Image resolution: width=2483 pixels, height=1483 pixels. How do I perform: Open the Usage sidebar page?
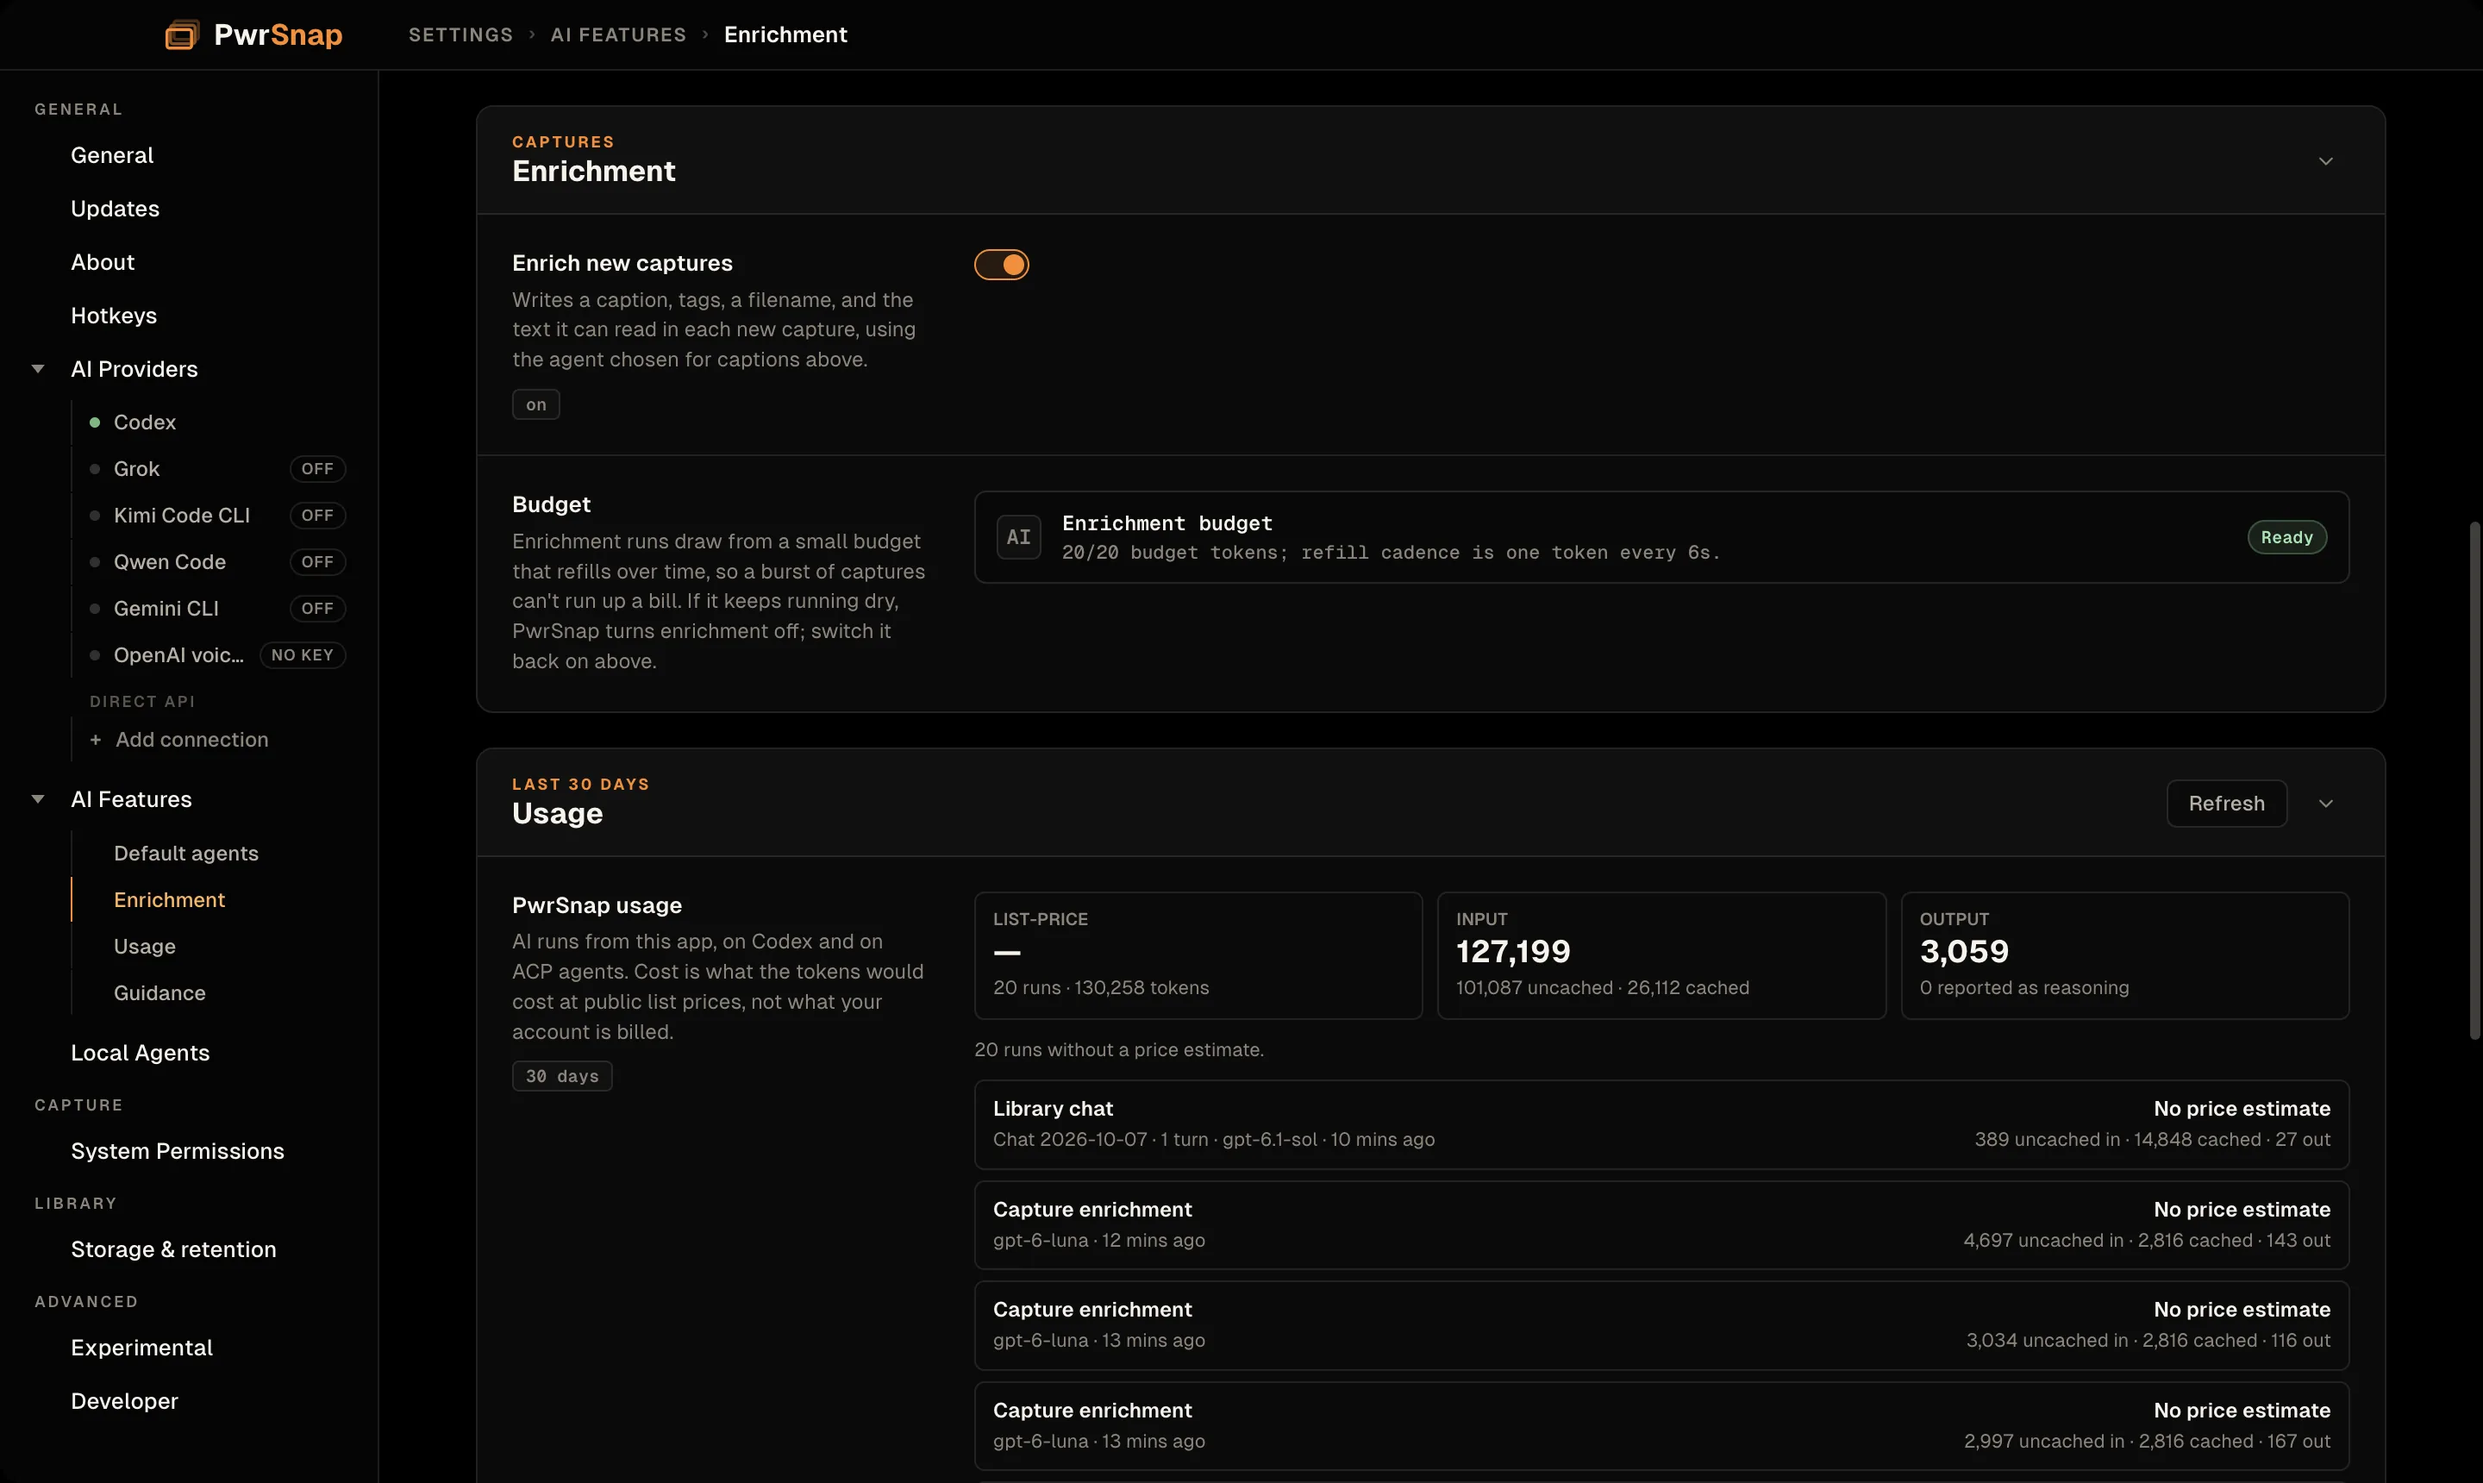coord(145,947)
